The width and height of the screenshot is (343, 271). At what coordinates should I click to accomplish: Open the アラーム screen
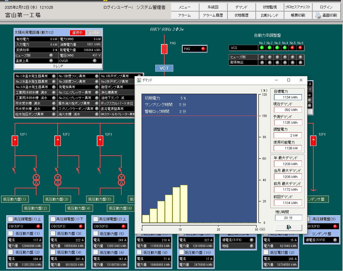tap(185, 15)
